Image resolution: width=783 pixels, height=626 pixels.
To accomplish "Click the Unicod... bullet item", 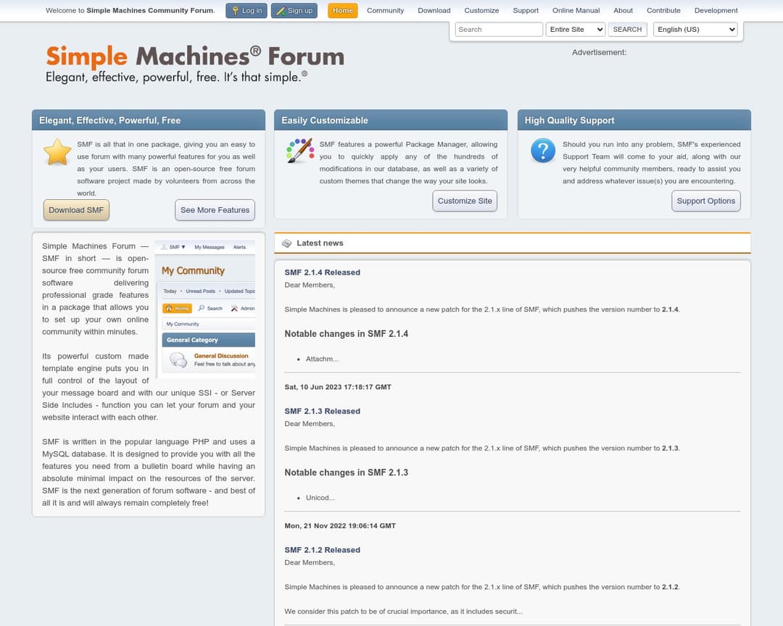I will tap(320, 498).
